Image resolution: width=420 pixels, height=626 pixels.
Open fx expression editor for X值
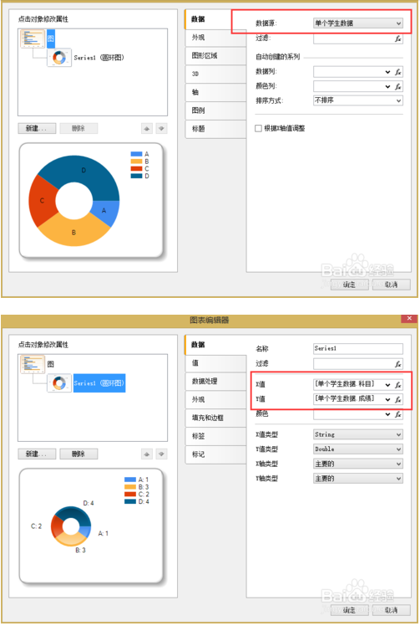(397, 384)
